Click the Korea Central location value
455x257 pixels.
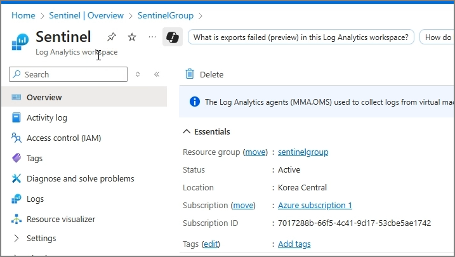click(302, 188)
